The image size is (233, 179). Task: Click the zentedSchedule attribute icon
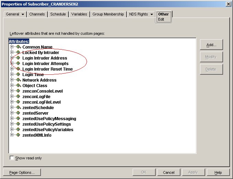coord(18,107)
